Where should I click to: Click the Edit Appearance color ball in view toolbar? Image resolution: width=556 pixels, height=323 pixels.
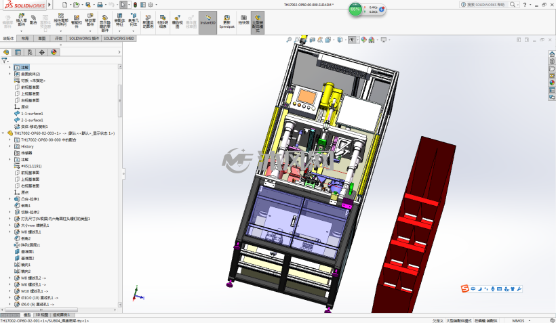point(363,40)
